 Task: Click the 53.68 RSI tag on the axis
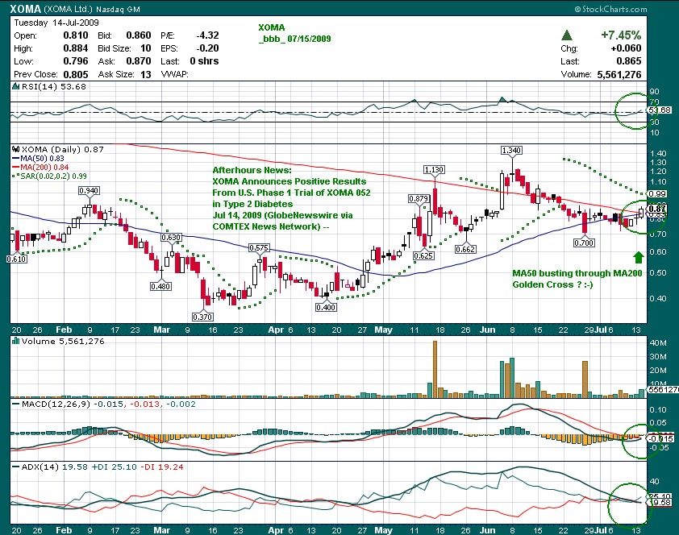click(x=660, y=110)
